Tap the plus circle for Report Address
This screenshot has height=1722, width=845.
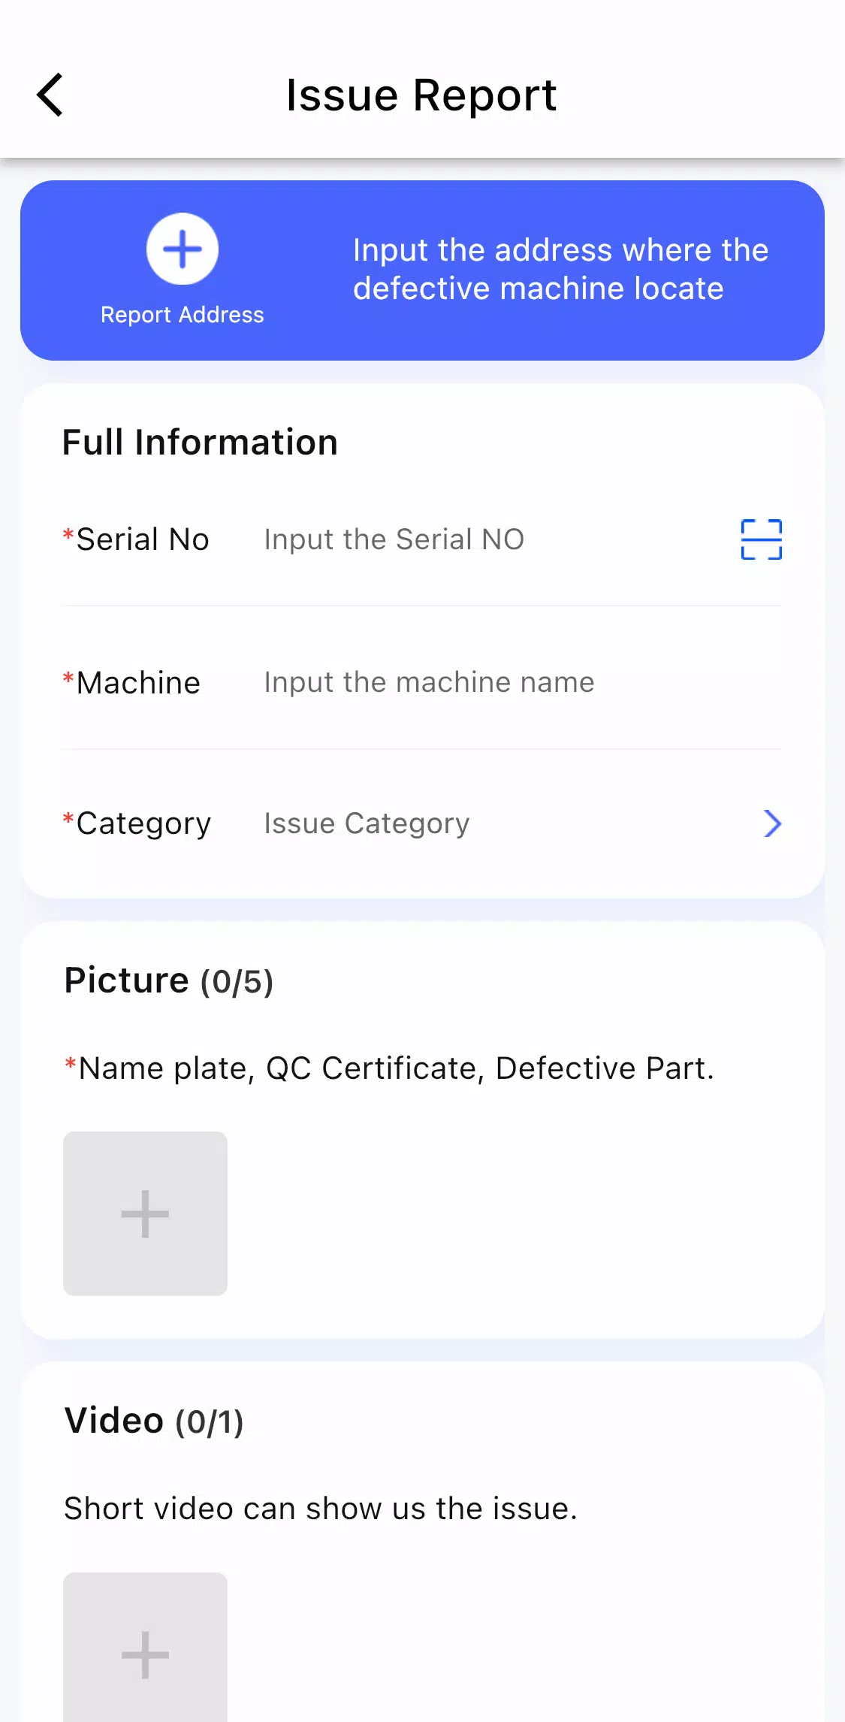(x=183, y=249)
